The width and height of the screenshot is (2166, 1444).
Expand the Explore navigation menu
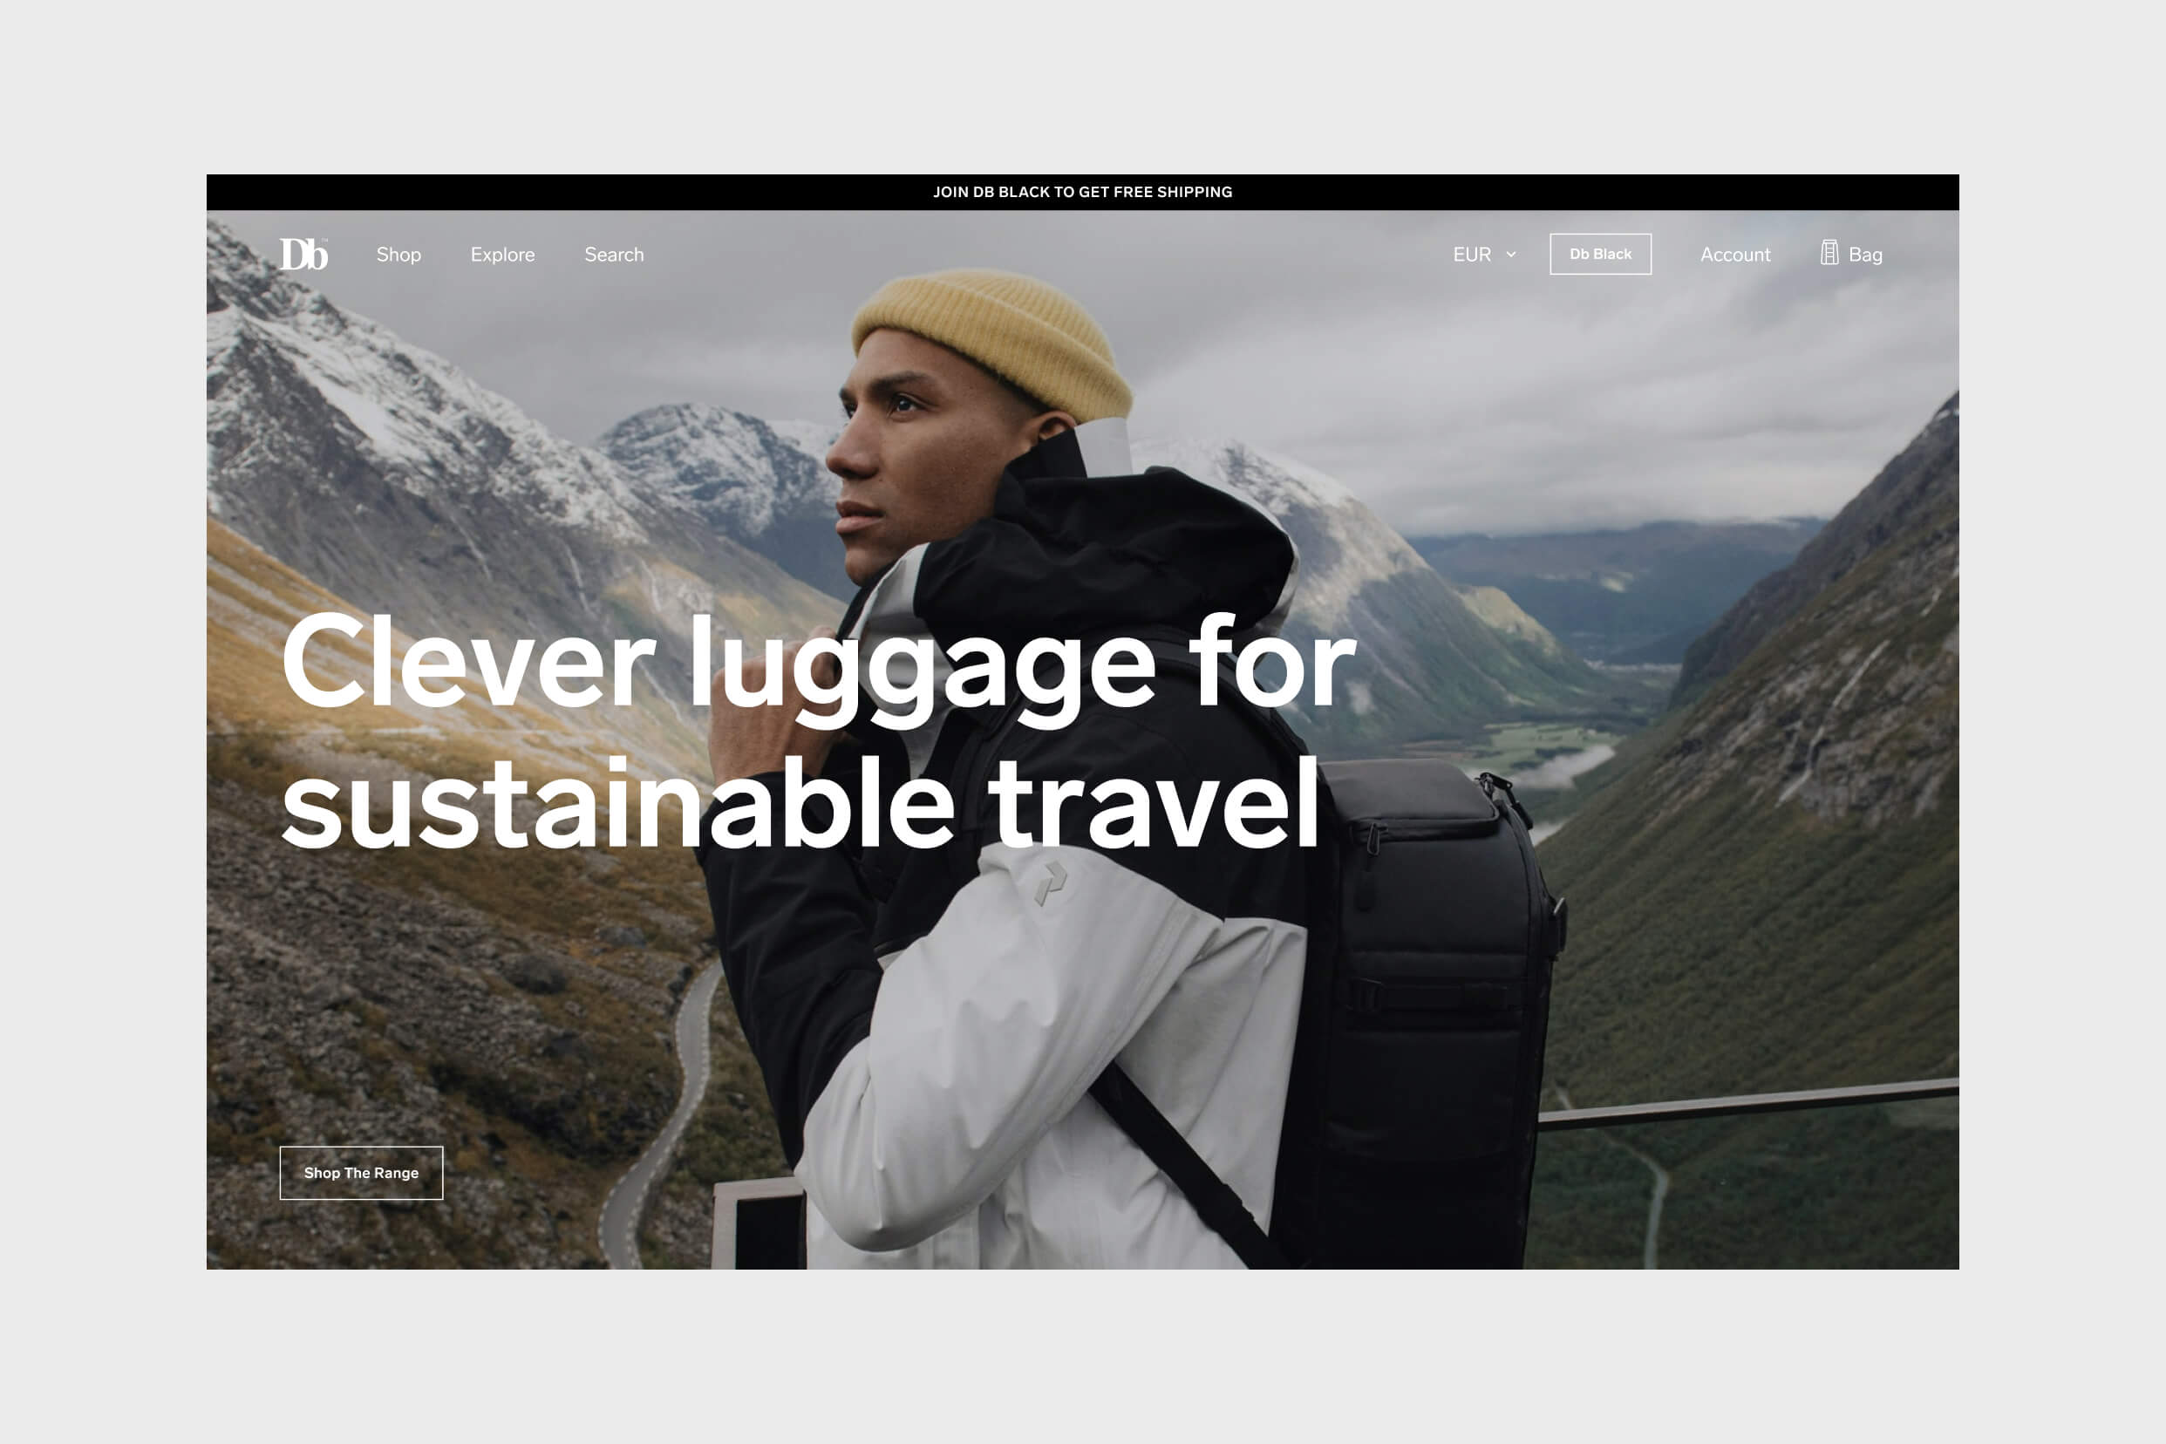[501, 253]
